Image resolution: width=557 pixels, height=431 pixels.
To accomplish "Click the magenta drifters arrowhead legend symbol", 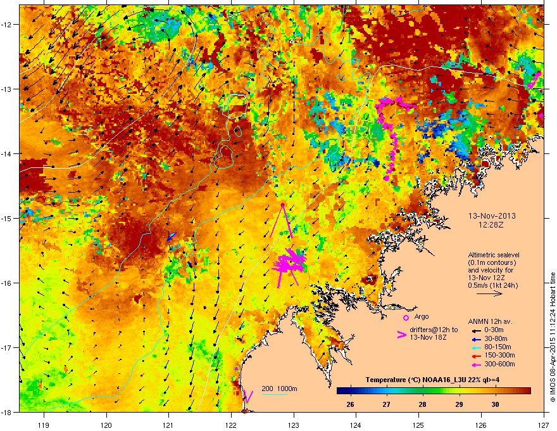I will [401, 335].
